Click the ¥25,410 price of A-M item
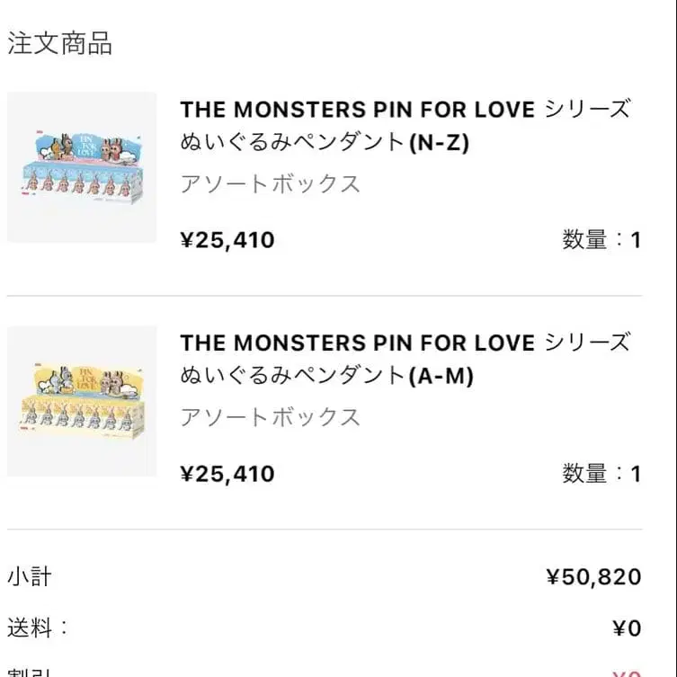 tap(227, 474)
